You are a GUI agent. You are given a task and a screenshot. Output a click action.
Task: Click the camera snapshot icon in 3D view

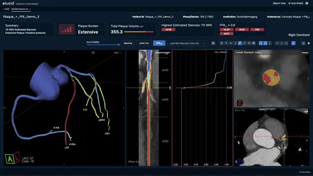coord(93,52)
